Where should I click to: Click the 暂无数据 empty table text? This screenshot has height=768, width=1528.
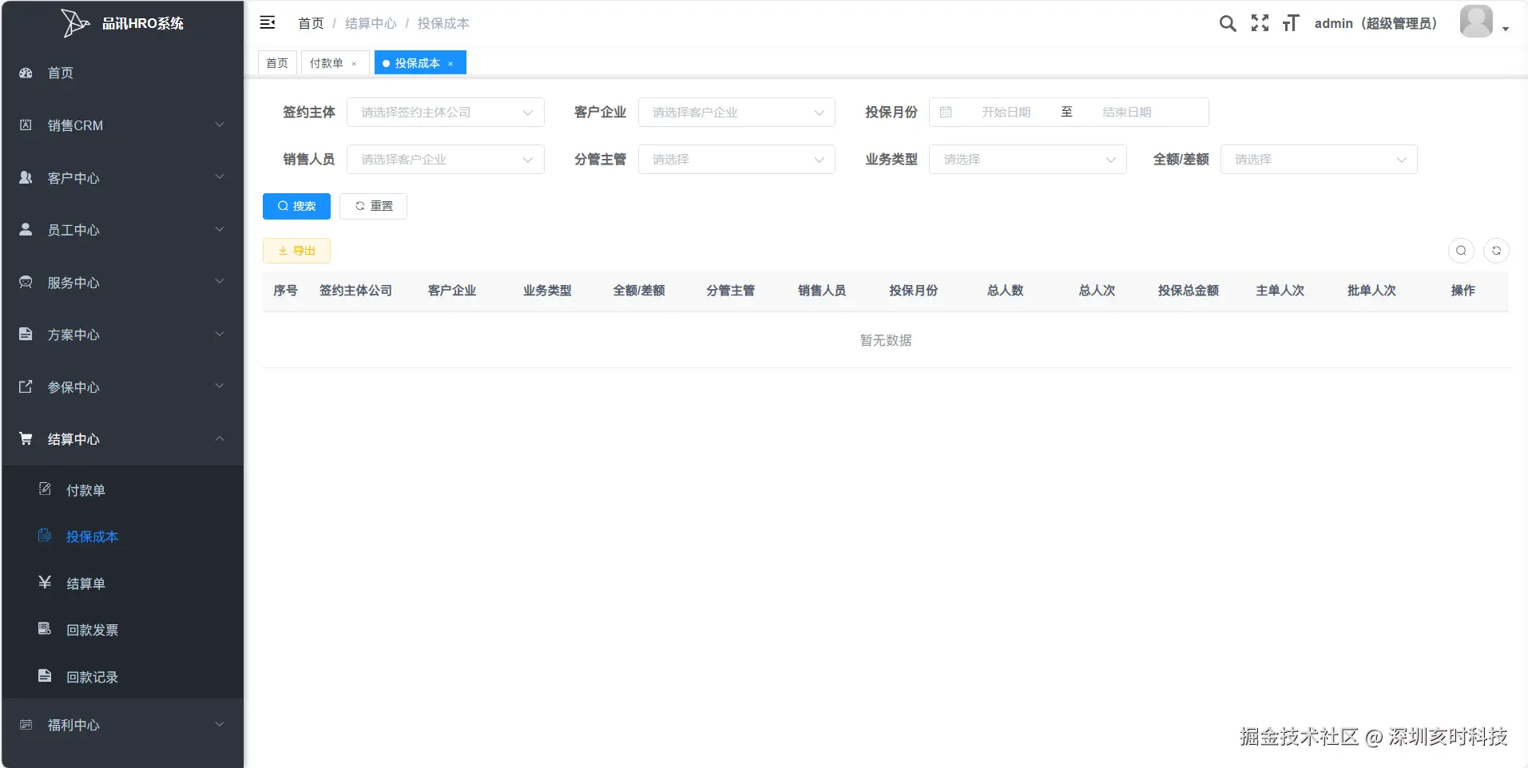[x=886, y=340]
